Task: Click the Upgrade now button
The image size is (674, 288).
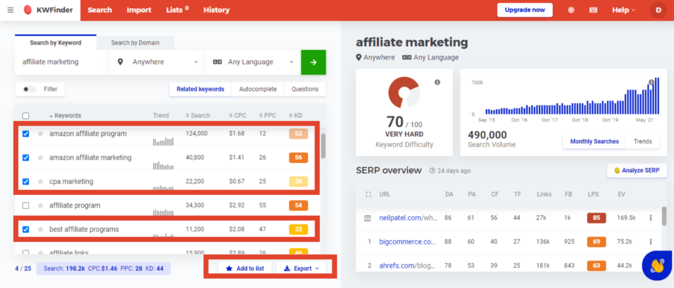Action: [x=525, y=11]
